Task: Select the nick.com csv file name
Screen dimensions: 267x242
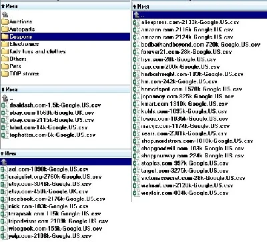Action: (49, 207)
